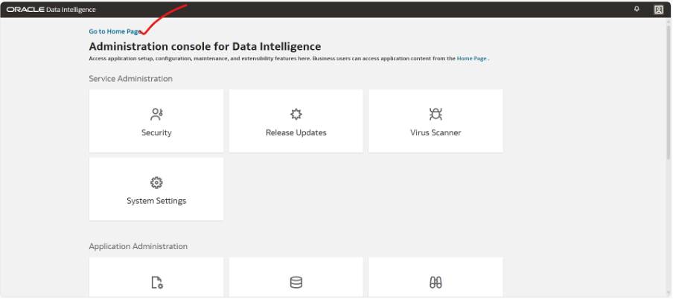This screenshot has height=299, width=673.
Task: Click the database cylinder icon tile
Action: pyautogui.click(x=296, y=283)
